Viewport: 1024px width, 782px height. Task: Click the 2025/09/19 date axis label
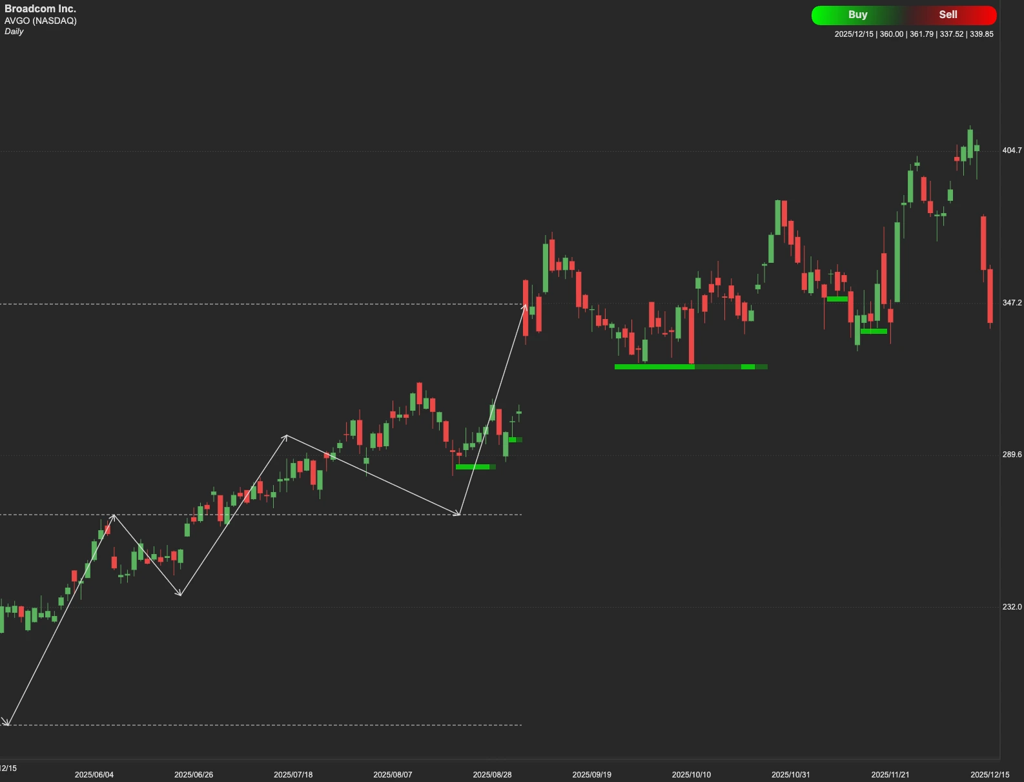592,775
